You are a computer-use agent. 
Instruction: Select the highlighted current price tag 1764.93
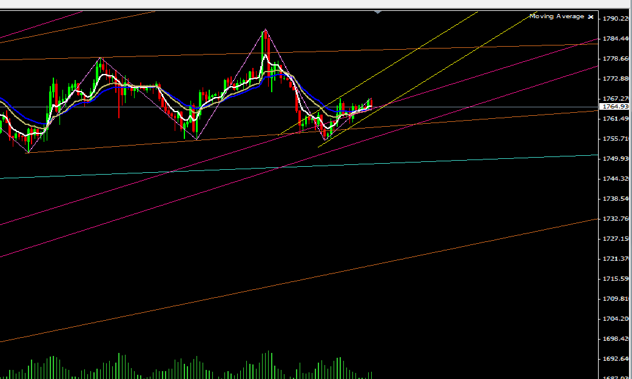tap(613, 107)
